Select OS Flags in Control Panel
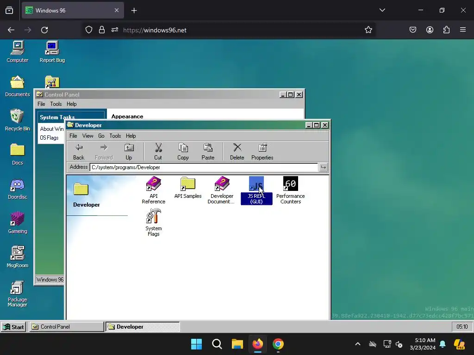 (49, 138)
